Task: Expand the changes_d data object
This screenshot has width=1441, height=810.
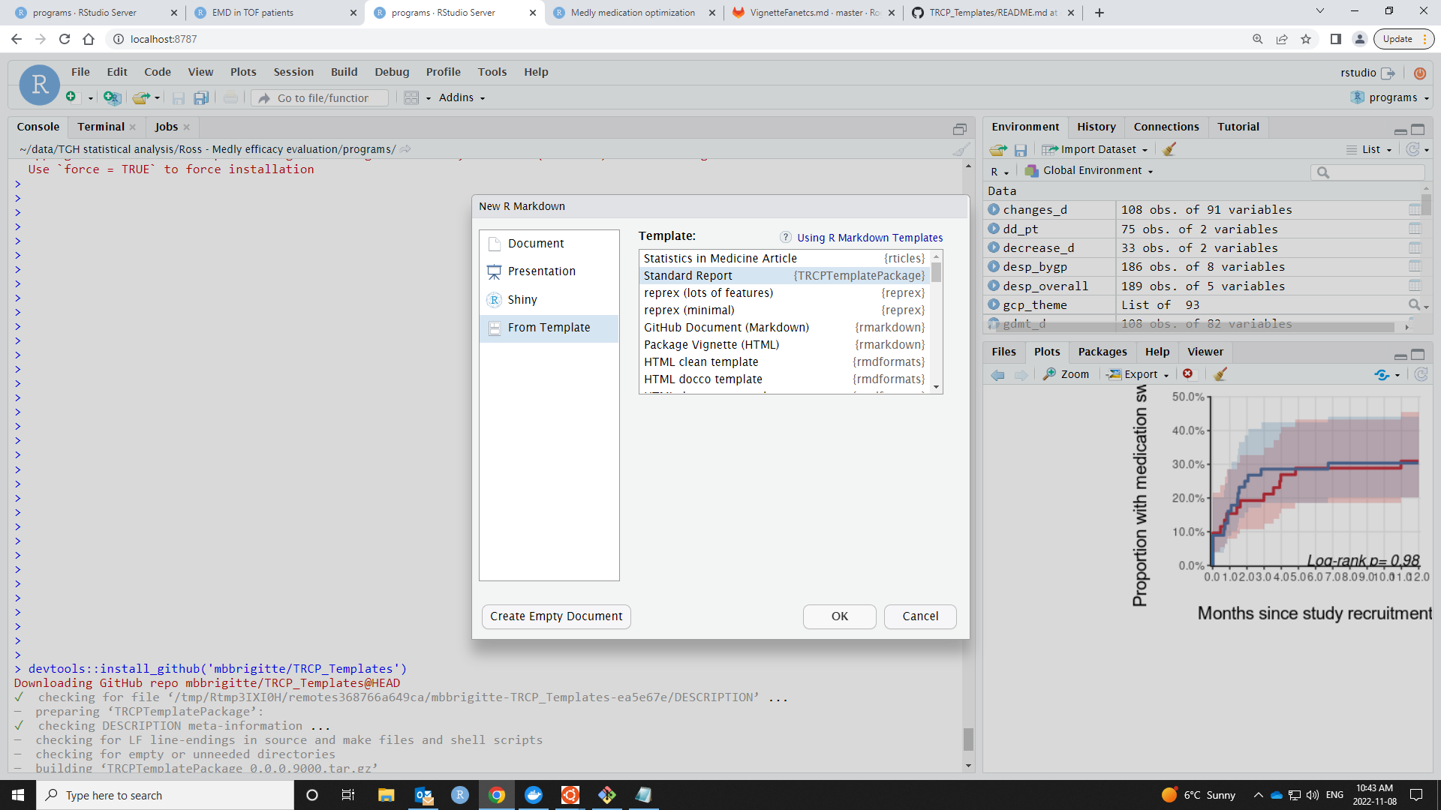Action: (994, 210)
